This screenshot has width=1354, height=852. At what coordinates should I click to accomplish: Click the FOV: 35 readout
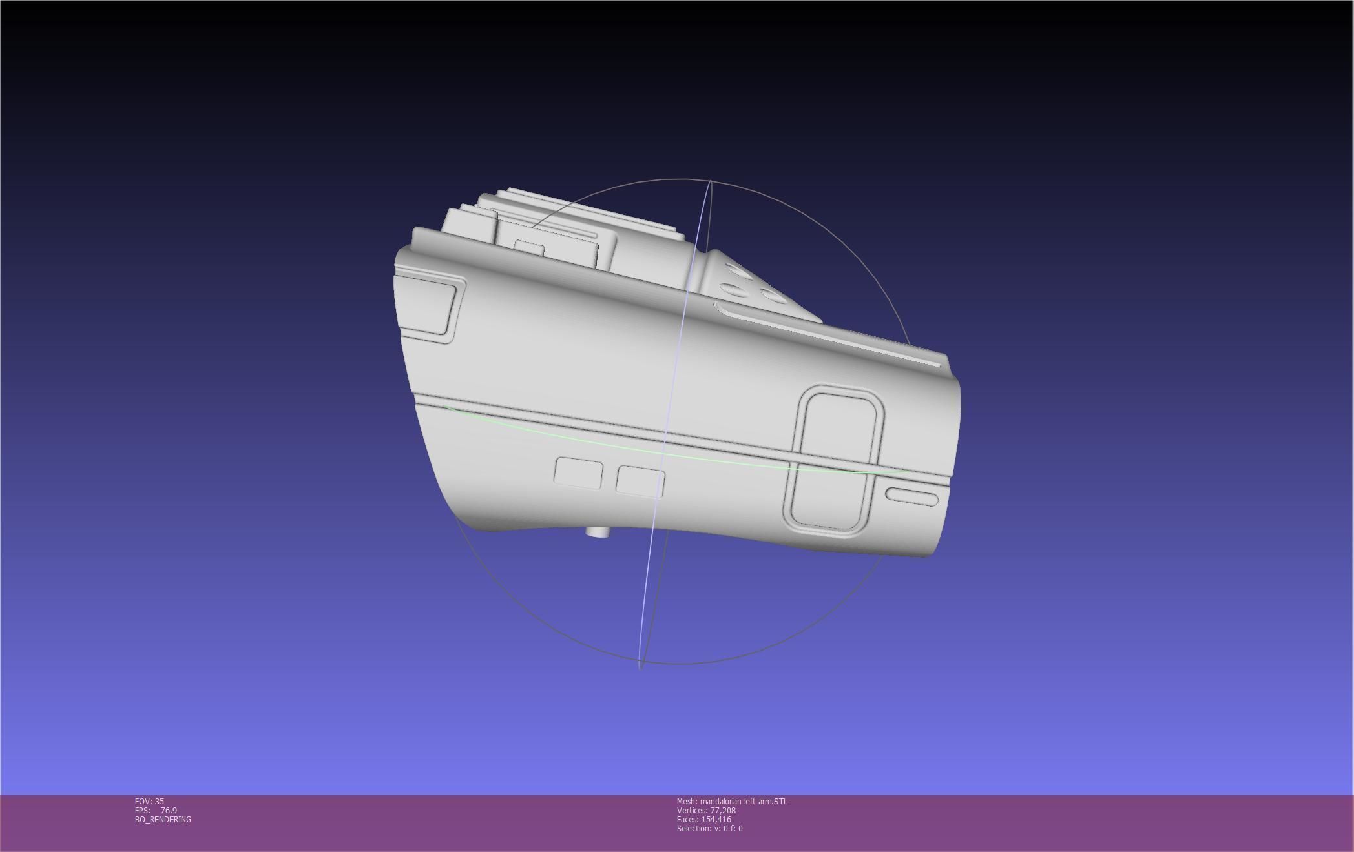point(149,801)
